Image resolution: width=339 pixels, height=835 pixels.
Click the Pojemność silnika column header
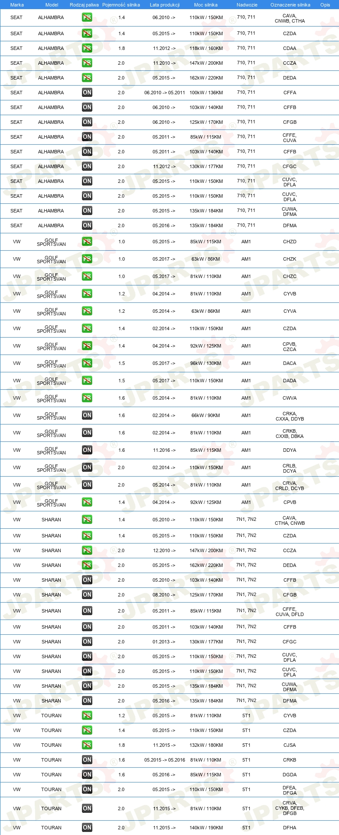(121, 5)
